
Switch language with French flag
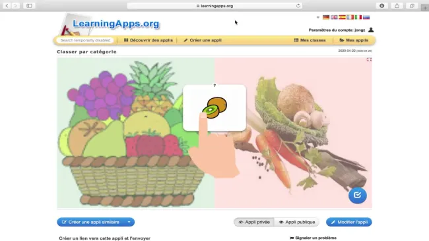click(x=350, y=17)
